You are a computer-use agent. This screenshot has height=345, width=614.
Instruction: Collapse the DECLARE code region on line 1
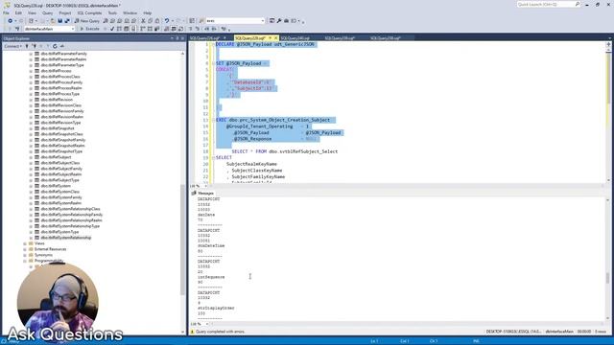pyautogui.click(x=213, y=45)
